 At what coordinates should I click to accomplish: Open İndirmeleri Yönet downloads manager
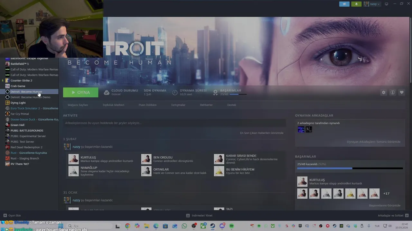pyautogui.click(x=199, y=216)
